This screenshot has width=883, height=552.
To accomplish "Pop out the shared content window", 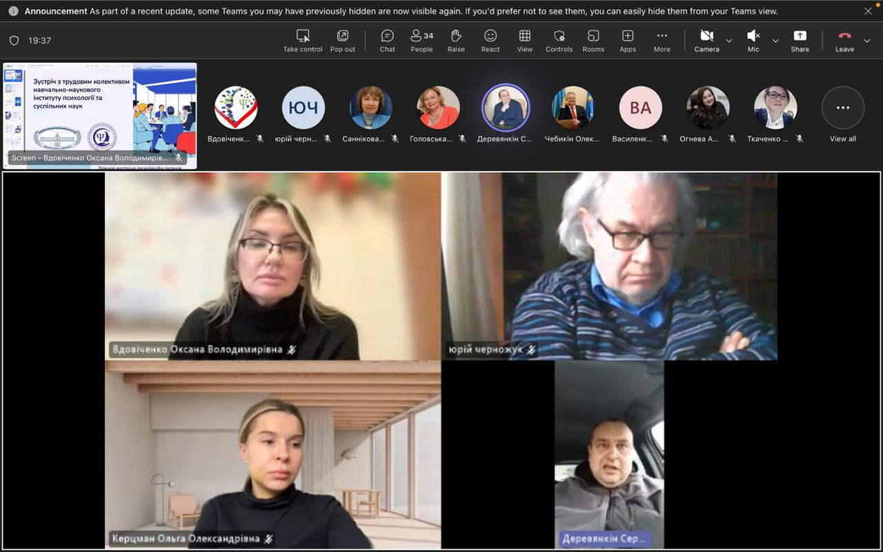I will click(x=342, y=41).
